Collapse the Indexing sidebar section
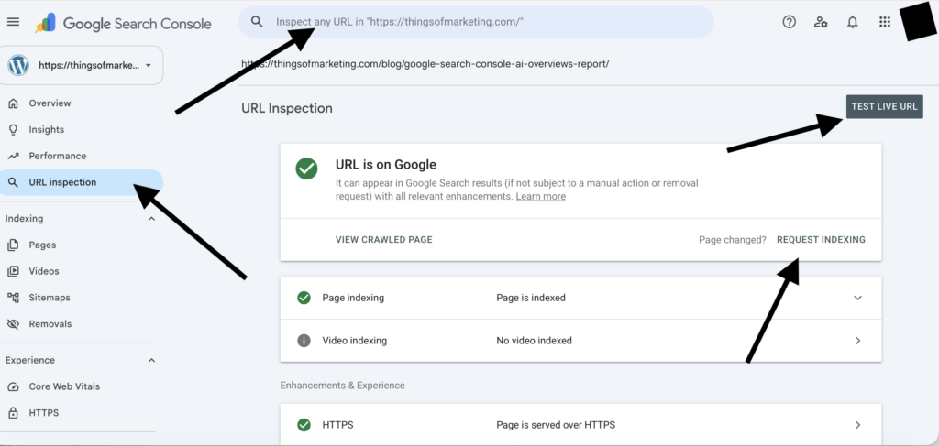This screenshot has width=939, height=446. [x=151, y=219]
